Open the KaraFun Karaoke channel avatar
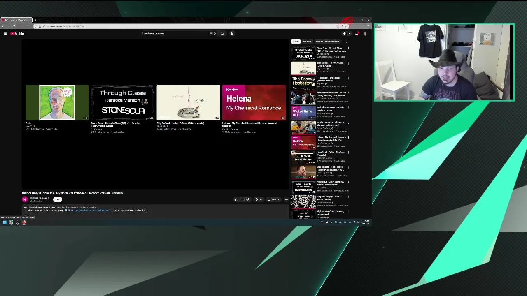This screenshot has height=296, width=527. [x=25, y=199]
